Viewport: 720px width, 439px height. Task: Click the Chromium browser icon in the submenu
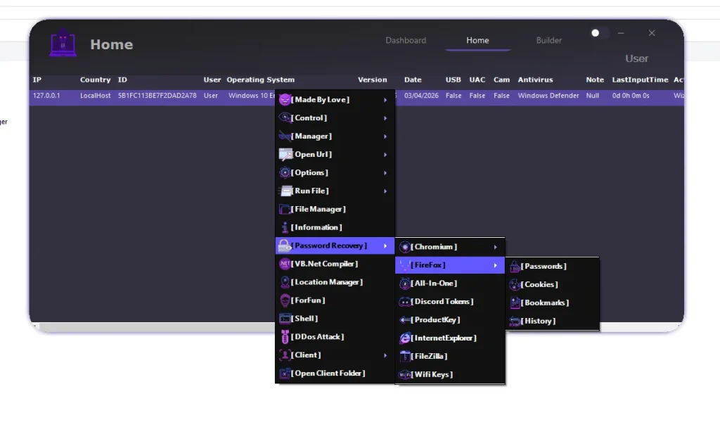[405, 247]
